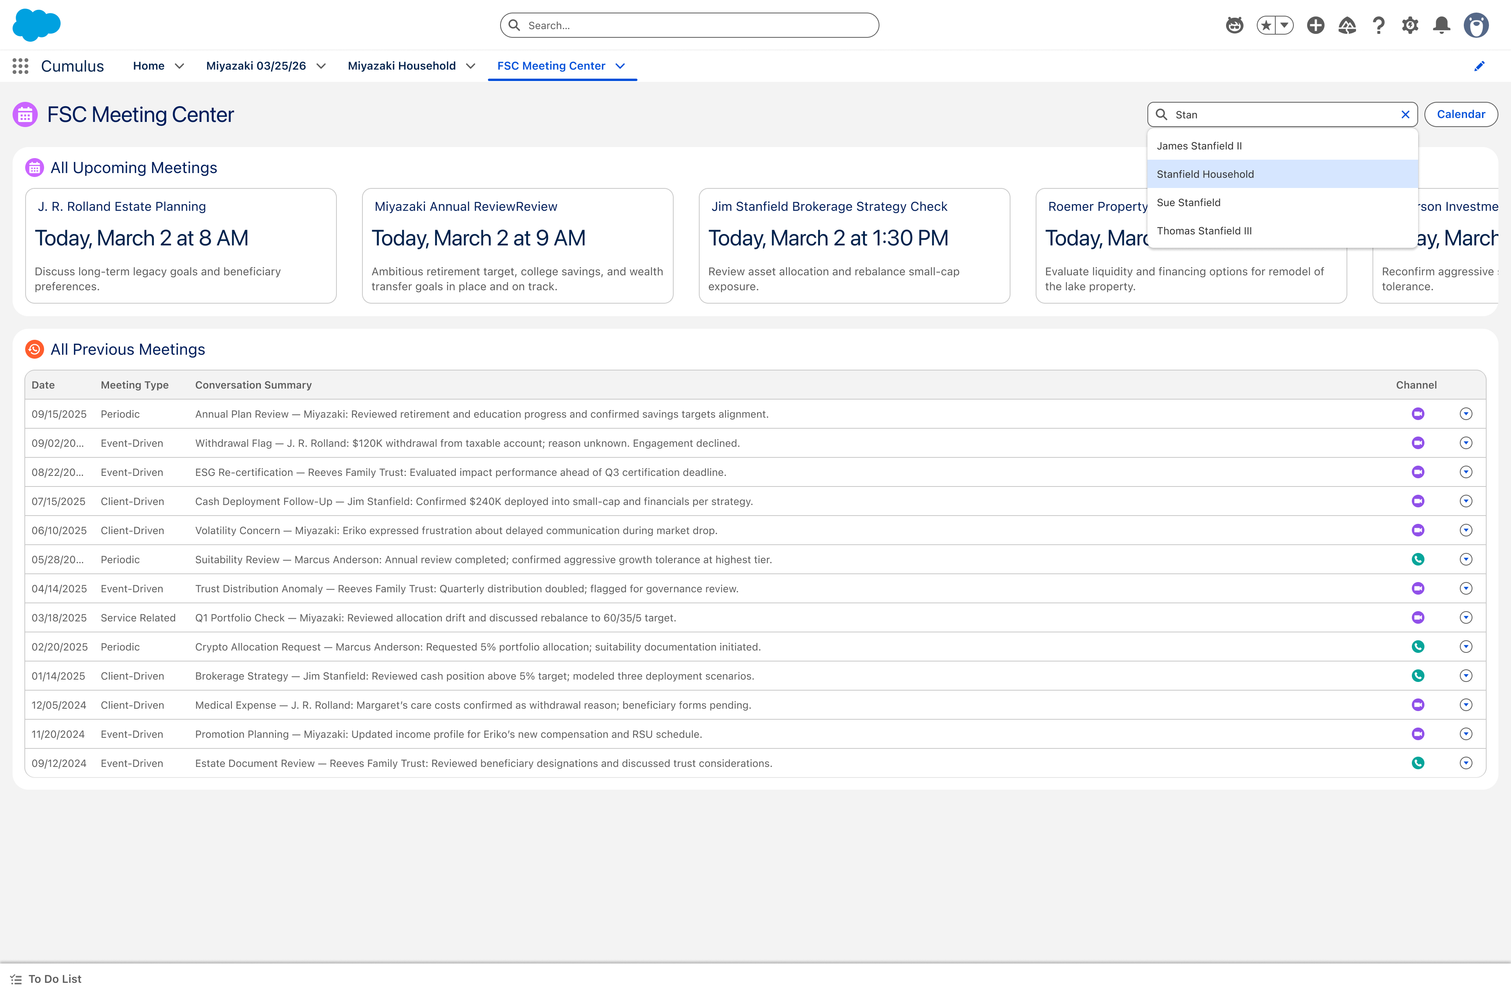Click the phone channel icon for Brokerage Strategy row

click(1418, 676)
